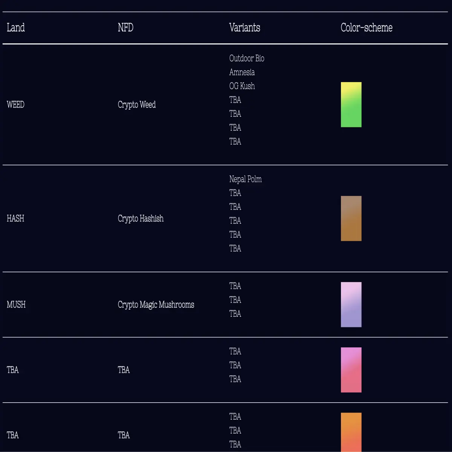Select the orange gradient color swatch
This screenshot has height=452, width=452.
351,432
